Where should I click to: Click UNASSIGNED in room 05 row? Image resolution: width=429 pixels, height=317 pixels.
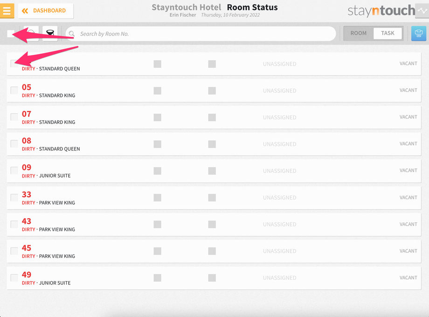click(280, 91)
